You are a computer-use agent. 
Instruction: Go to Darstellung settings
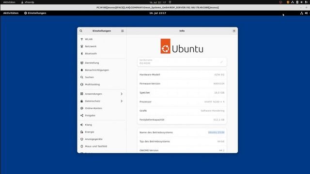click(x=102, y=63)
